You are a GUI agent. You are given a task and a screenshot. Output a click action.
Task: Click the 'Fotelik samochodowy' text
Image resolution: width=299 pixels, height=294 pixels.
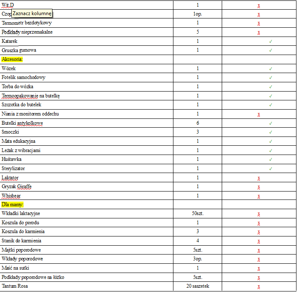pyautogui.click(x=24, y=78)
